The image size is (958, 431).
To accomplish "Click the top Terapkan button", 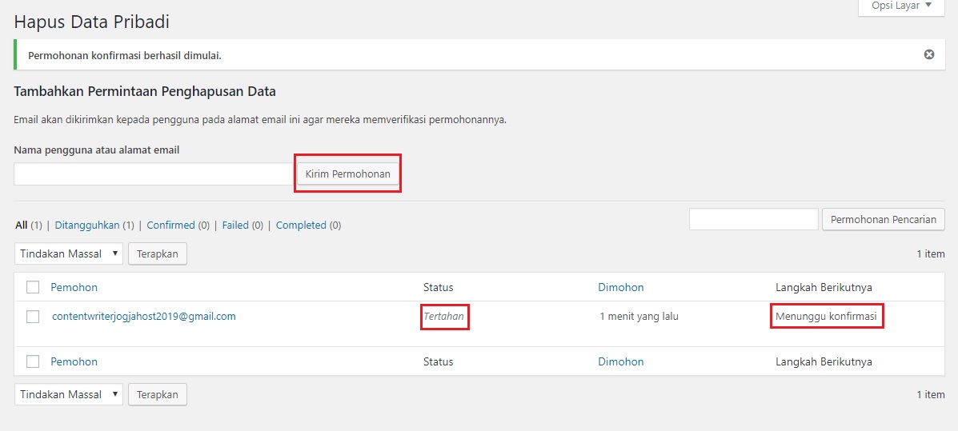I will [158, 253].
